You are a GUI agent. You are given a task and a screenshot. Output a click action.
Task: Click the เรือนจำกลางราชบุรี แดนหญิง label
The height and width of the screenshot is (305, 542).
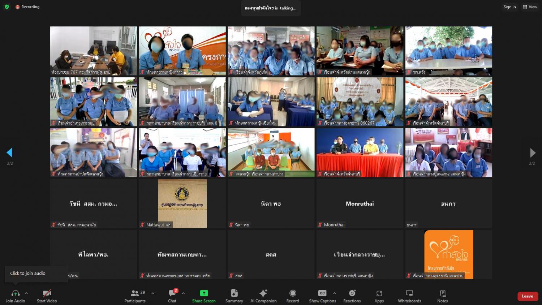pos(348,276)
